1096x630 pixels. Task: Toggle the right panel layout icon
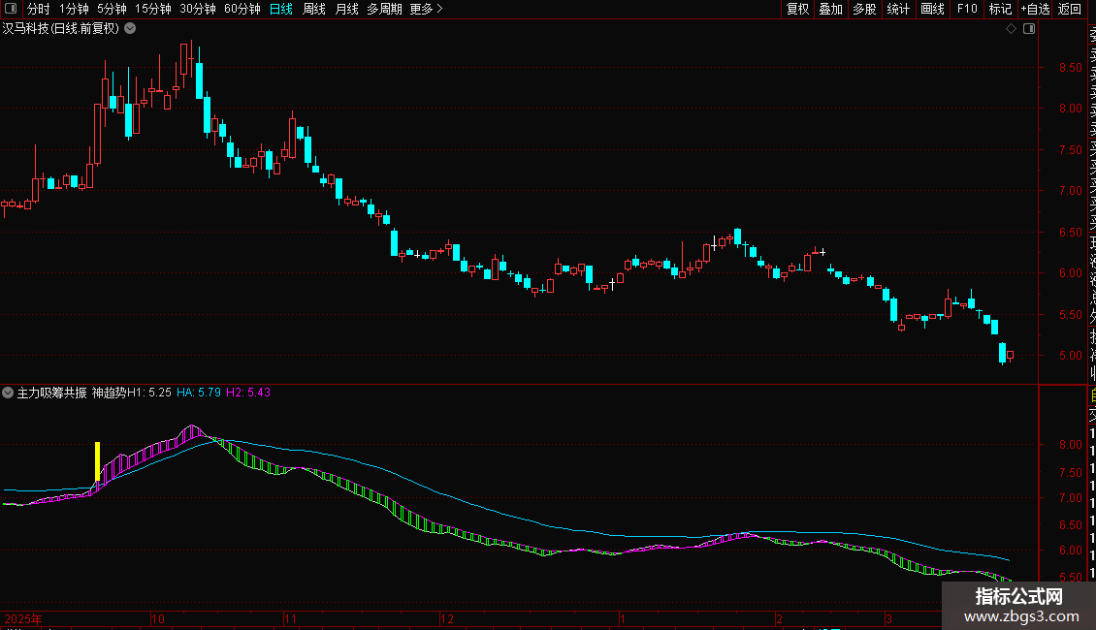[1029, 29]
